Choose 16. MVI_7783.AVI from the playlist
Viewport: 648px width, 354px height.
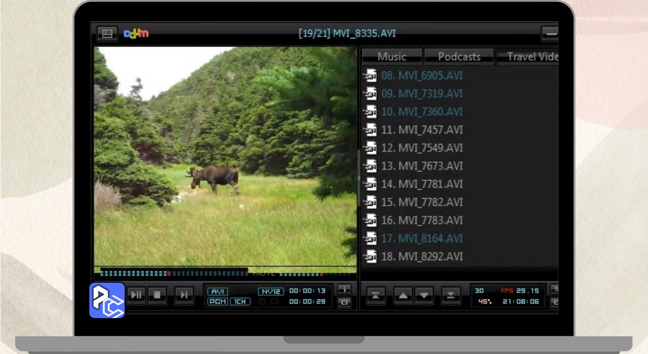coord(422,220)
